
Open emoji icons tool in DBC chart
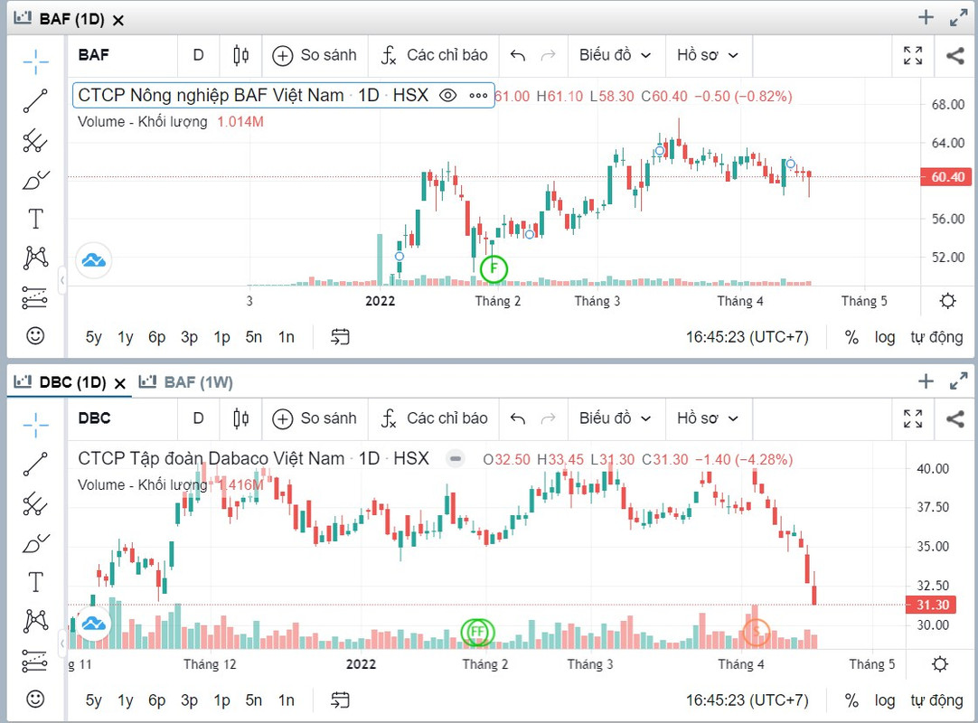point(35,699)
